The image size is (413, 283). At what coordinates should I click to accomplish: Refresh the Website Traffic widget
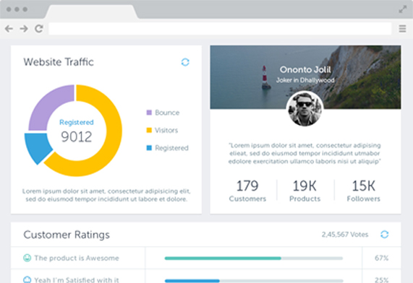(185, 62)
